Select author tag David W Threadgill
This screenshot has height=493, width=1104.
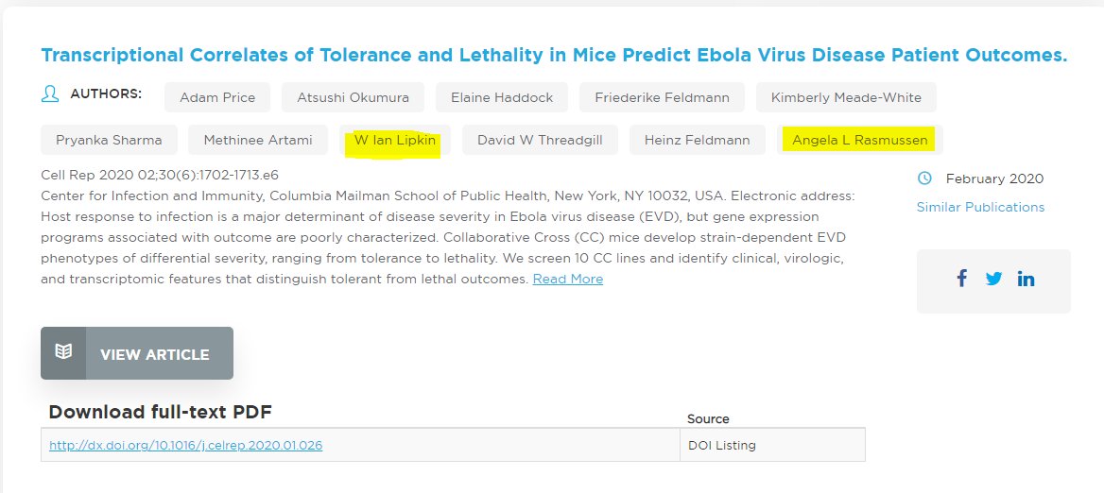click(540, 140)
